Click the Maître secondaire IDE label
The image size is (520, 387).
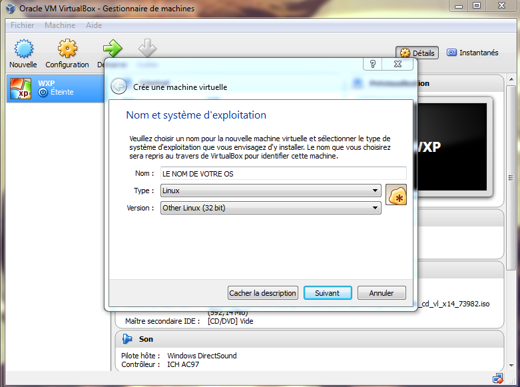click(162, 321)
